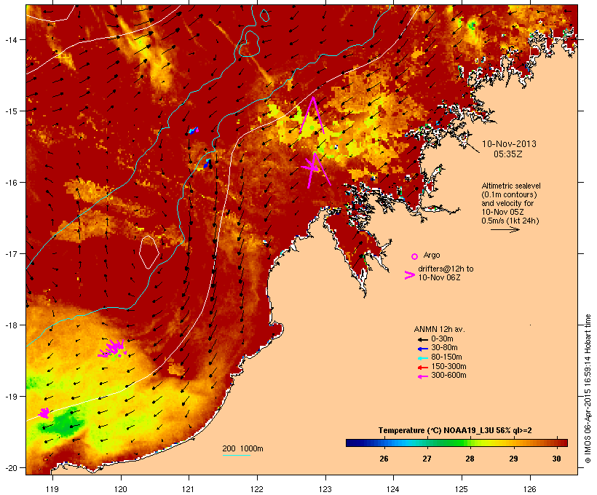Click the blue 30-80m legend arrow

point(422,349)
